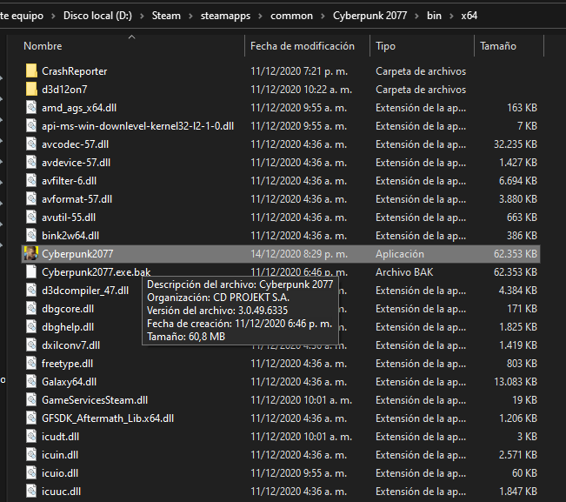Click the 1.847 KB size cell
Screen dimensions: 566x502
click(517, 492)
